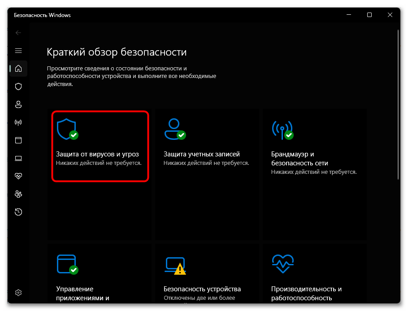Viewport: 408px width, 311px height.
Task: Click the vertical scrollbar thumb
Action: click(398, 104)
